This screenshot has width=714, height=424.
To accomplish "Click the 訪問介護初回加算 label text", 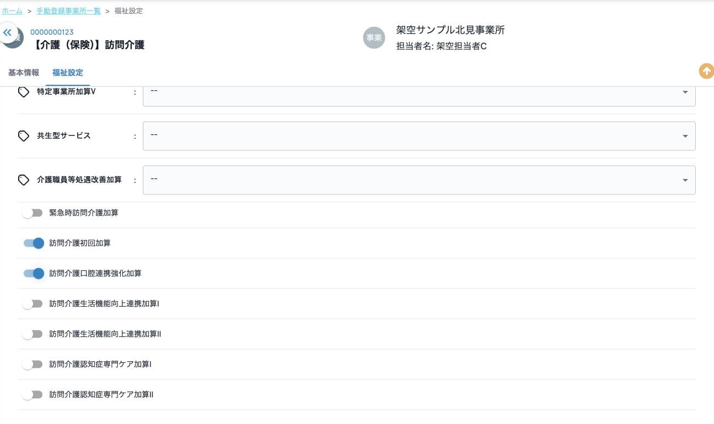I will click(x=80, y=243).
